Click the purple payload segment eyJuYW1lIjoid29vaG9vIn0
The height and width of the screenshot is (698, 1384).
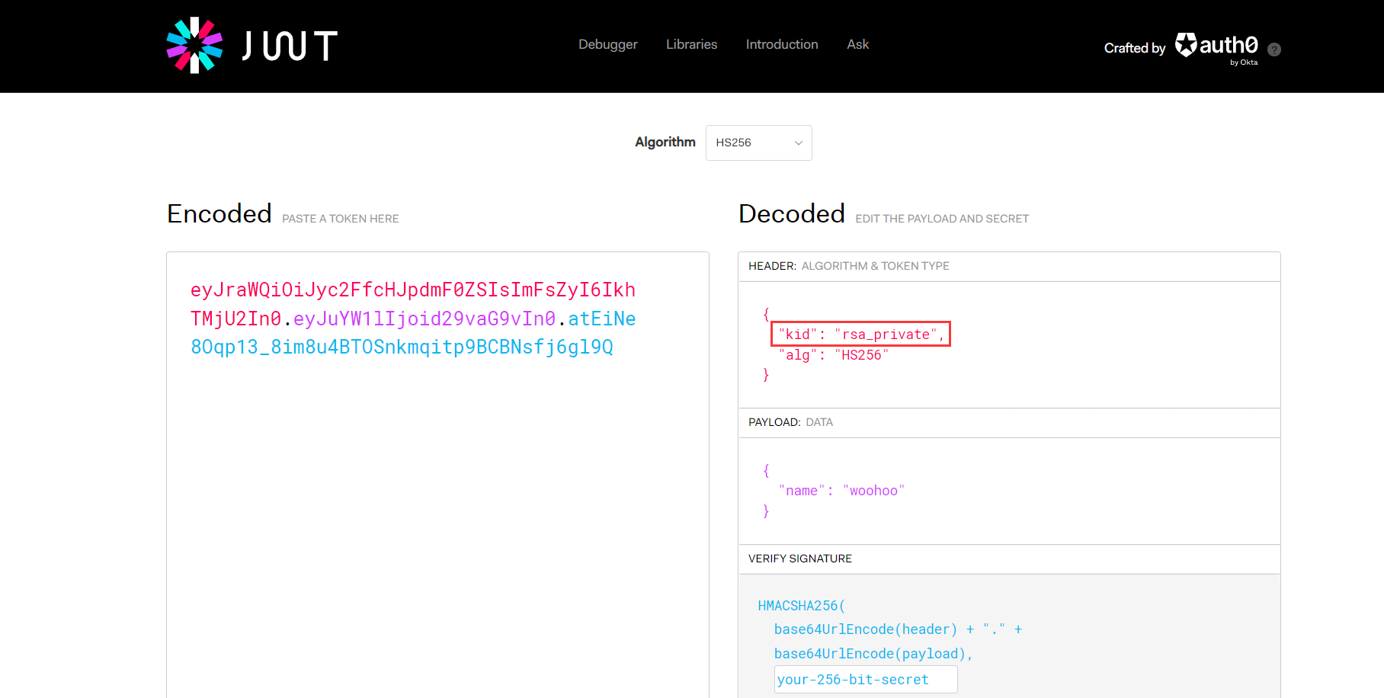click(x=424, y=319)
